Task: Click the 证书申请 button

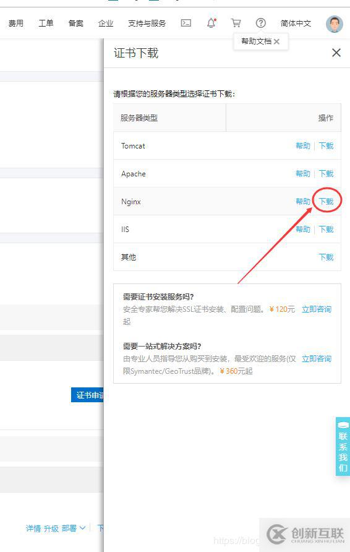Action: click(x=88, y=395)
